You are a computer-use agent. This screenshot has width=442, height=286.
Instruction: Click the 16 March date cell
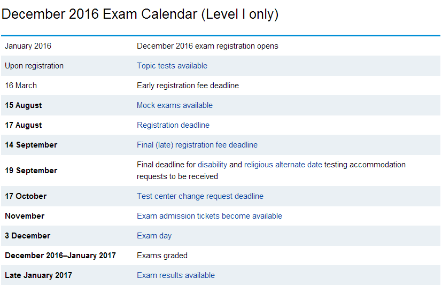tap(21, 86)
